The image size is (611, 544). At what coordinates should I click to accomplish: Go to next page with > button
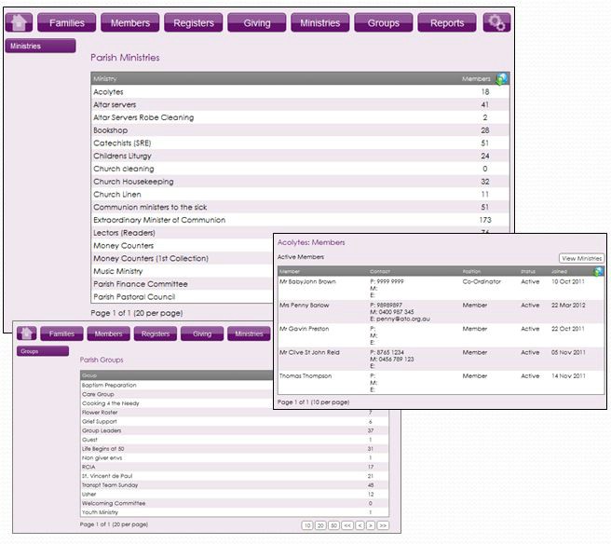(371, 525)
